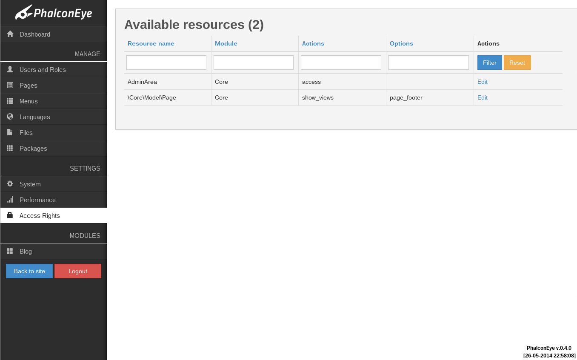Click the red Logout button

pos(78,271)
